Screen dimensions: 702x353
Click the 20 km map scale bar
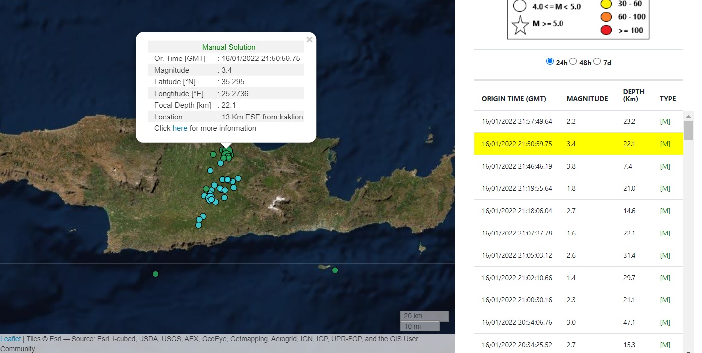424,316
